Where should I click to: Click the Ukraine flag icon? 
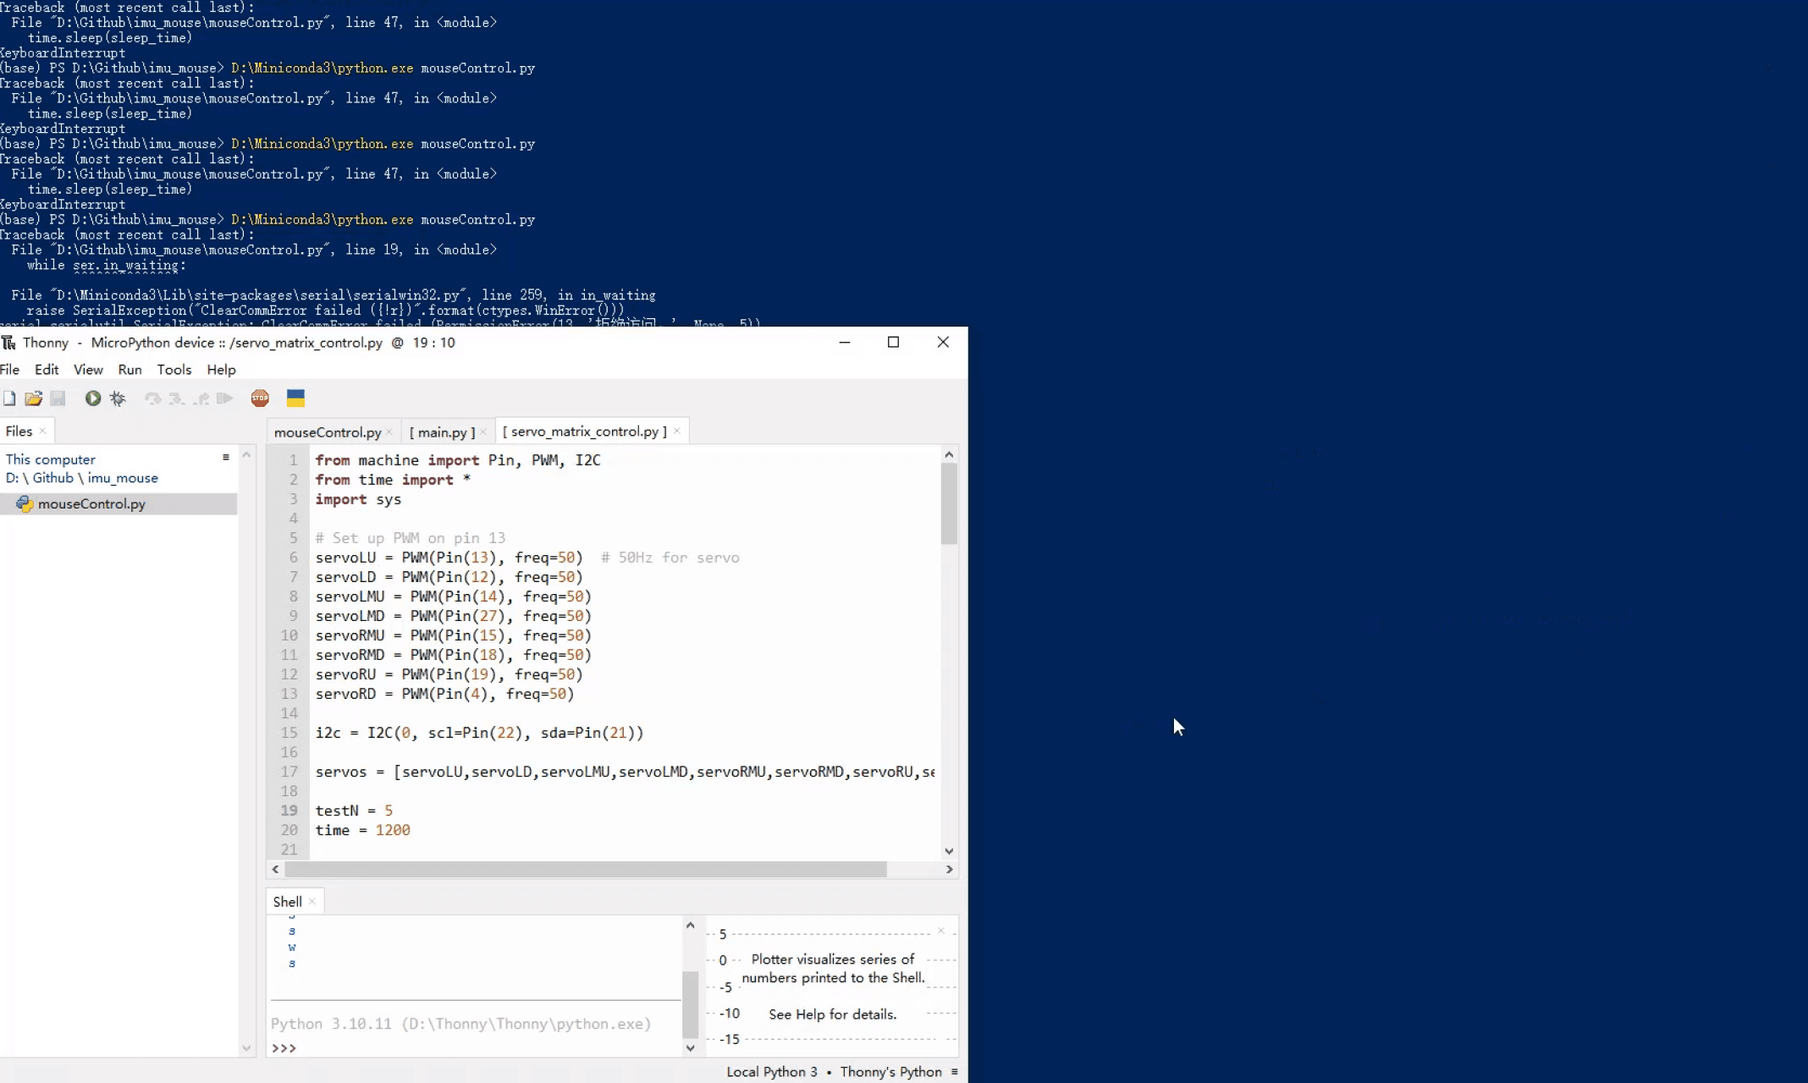pyautogui.click(x=295, y=399)
